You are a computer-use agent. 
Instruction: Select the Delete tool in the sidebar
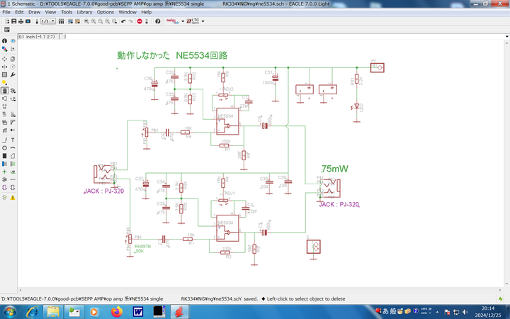[4, 91]
